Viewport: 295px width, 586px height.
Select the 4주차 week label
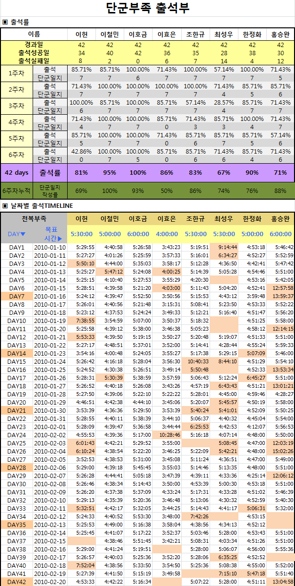pos(16,122)
